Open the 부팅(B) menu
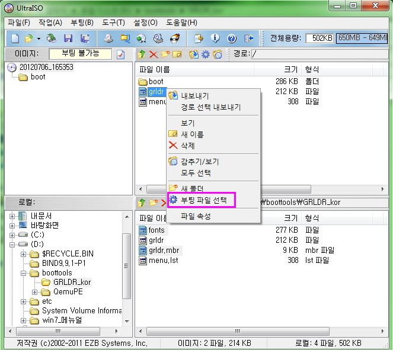Viewport: 393px width, 350px height. tap(82, 23)
